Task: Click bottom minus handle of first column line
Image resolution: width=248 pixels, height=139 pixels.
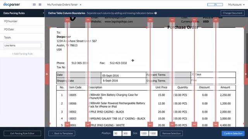Action: (x=67, y=124)
